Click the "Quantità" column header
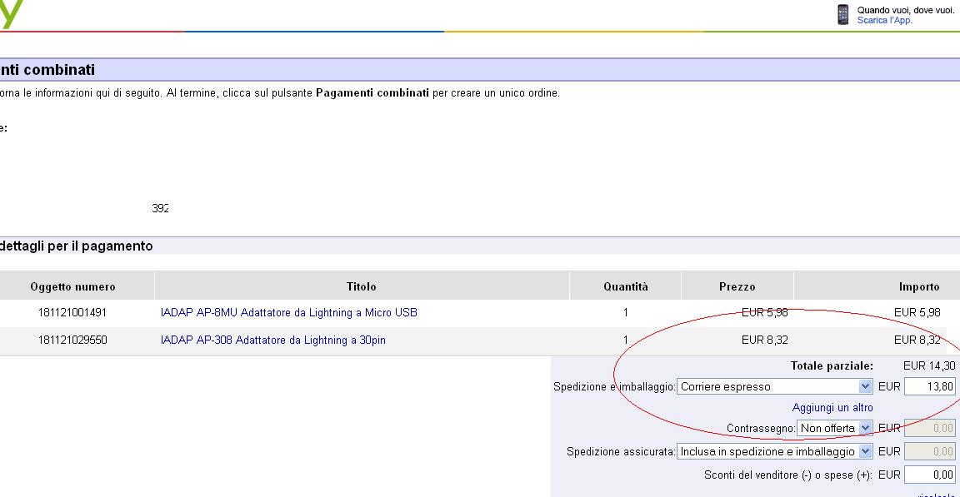 point(625,286)
